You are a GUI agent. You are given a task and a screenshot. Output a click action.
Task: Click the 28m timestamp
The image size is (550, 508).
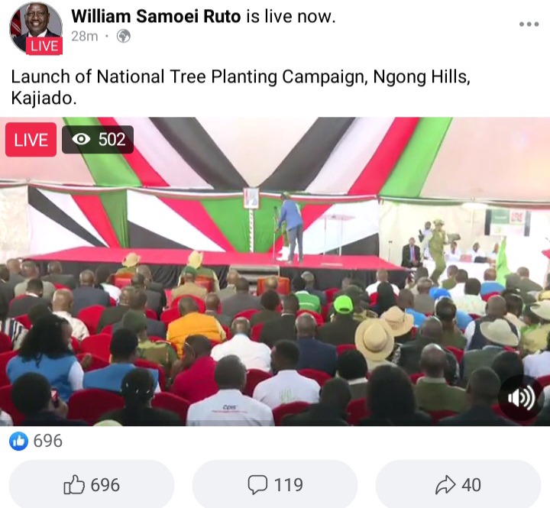[x=85, y=36]
